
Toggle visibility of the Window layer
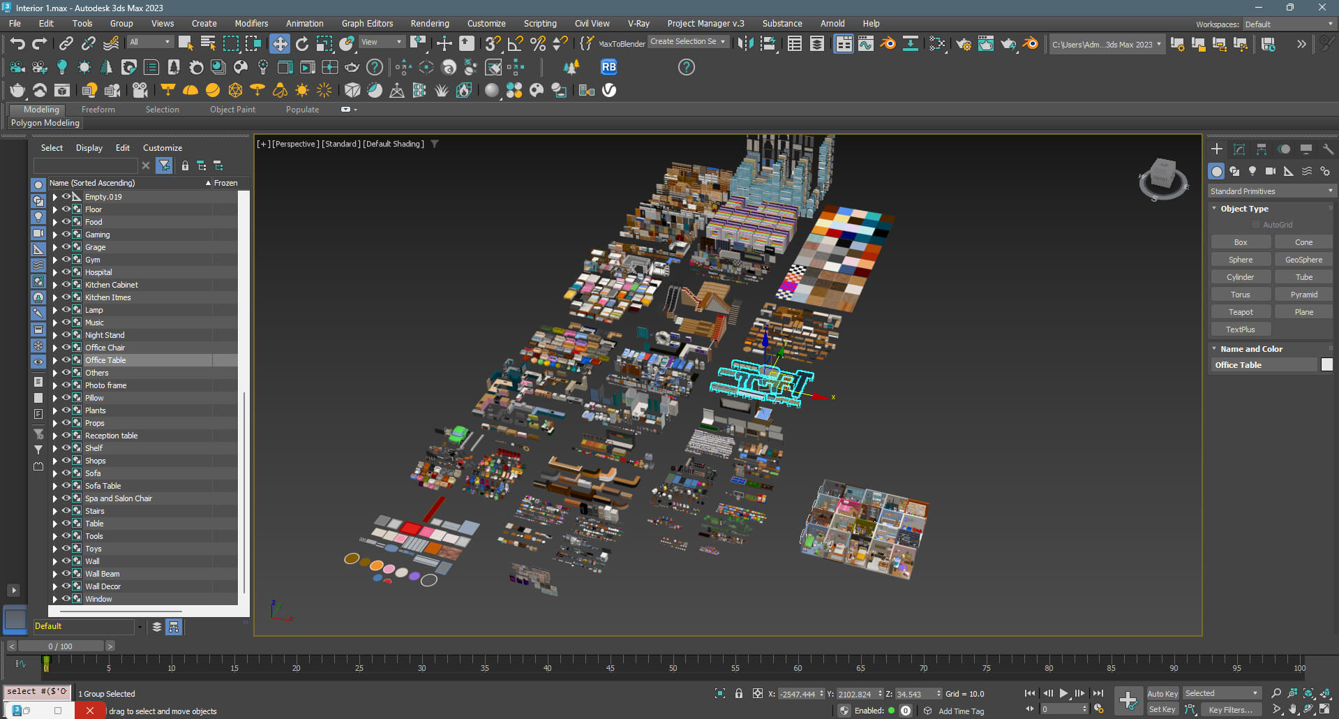[66, 599]
